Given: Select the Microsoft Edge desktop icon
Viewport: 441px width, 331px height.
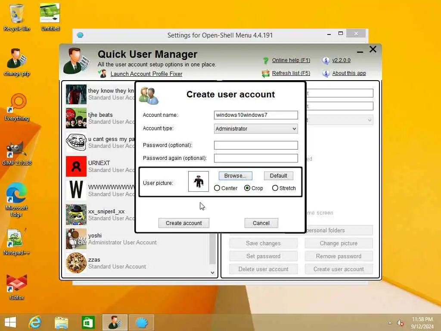Looking at the screenshot, I should (17, 200).
